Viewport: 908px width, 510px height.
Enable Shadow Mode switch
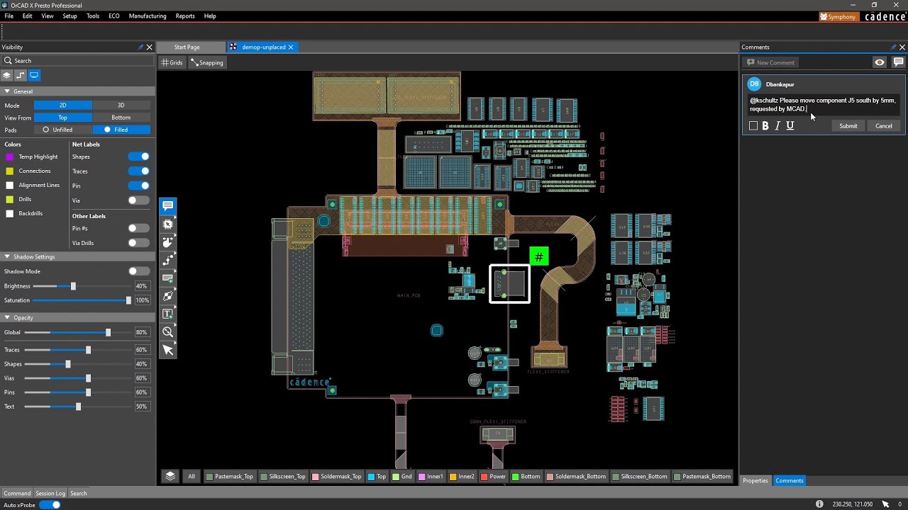pos(139,271)
